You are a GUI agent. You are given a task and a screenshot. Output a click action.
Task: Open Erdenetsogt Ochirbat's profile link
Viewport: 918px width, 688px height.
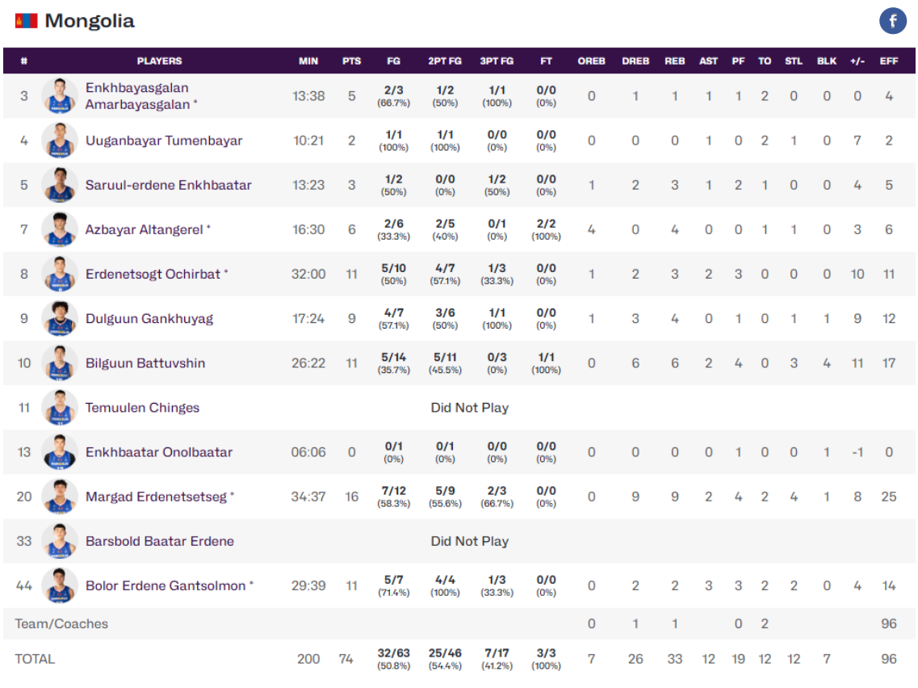pyautogui.click(x=153, y=274)
